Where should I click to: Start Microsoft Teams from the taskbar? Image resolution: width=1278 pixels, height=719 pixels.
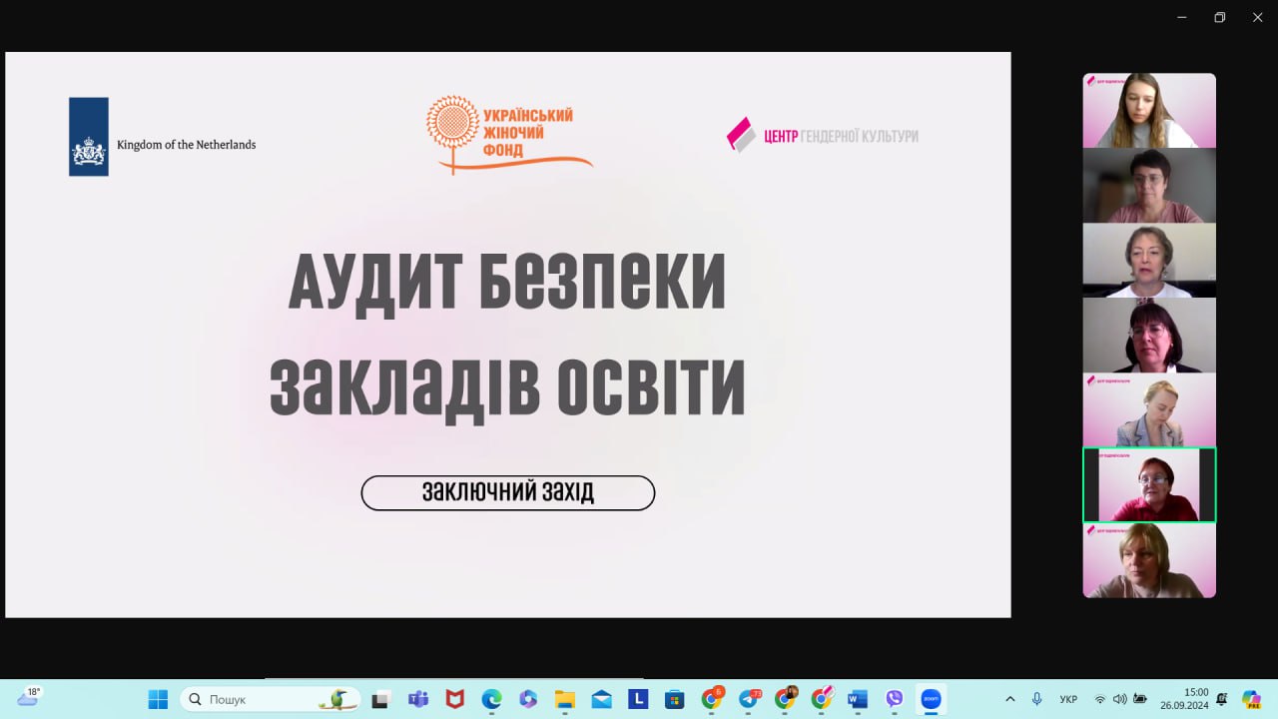(417, 699)
